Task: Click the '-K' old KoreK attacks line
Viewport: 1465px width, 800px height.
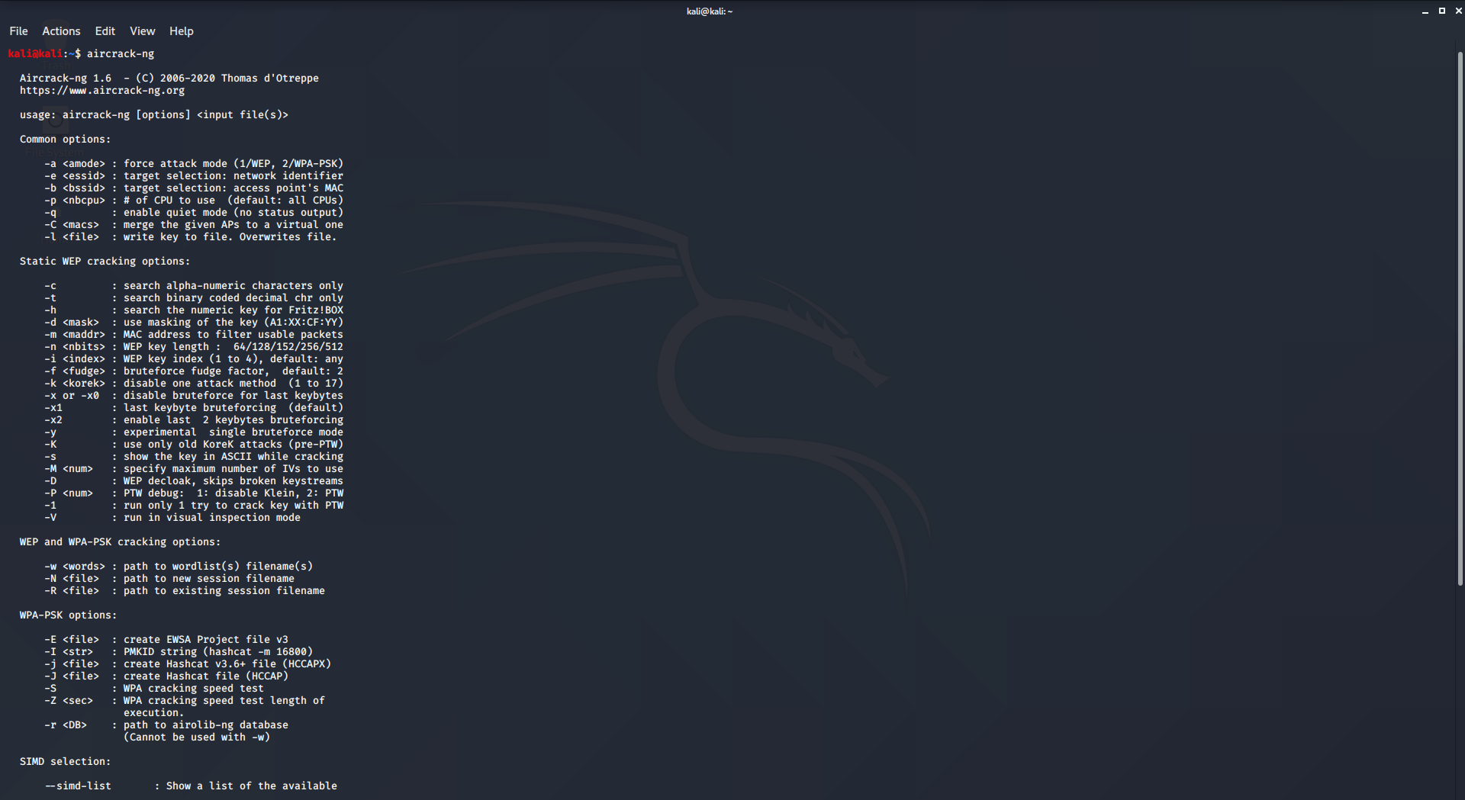Action: click(x=194, y=445)
